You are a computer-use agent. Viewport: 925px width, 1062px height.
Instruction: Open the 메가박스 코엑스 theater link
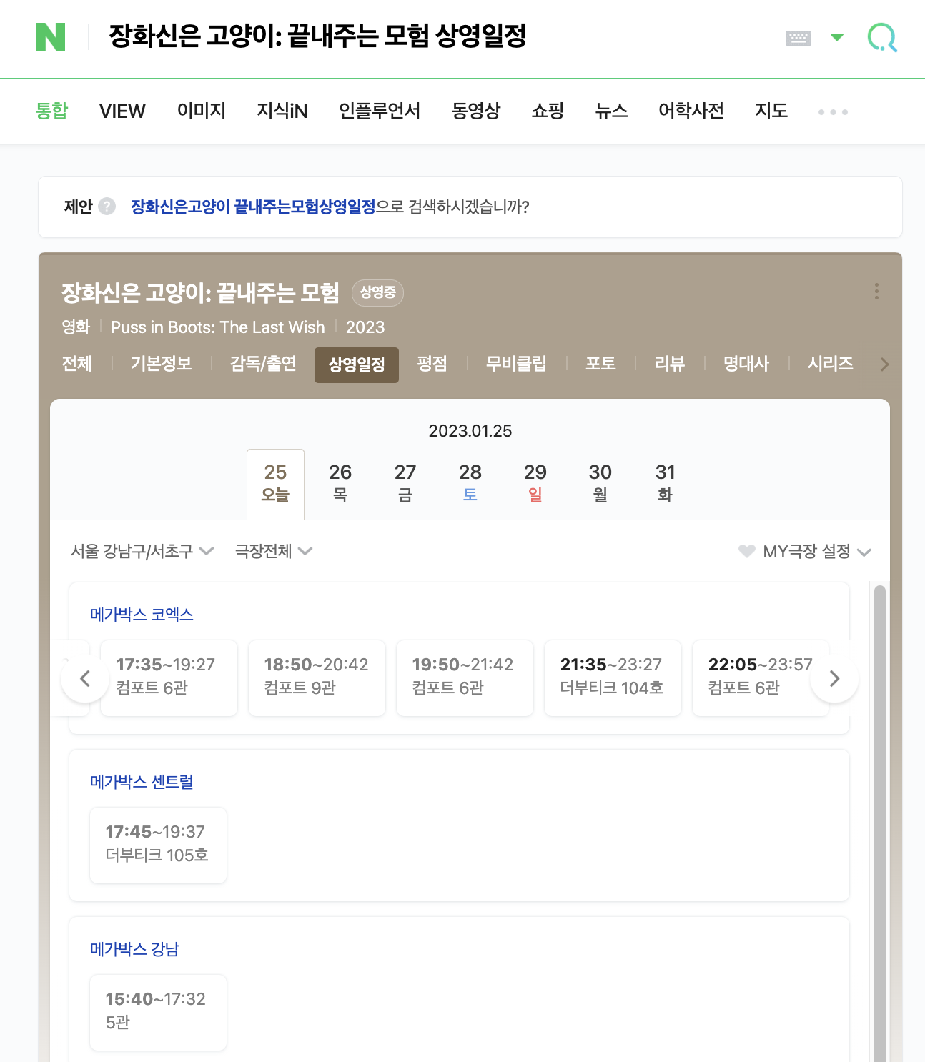click(x=142, y=615)
